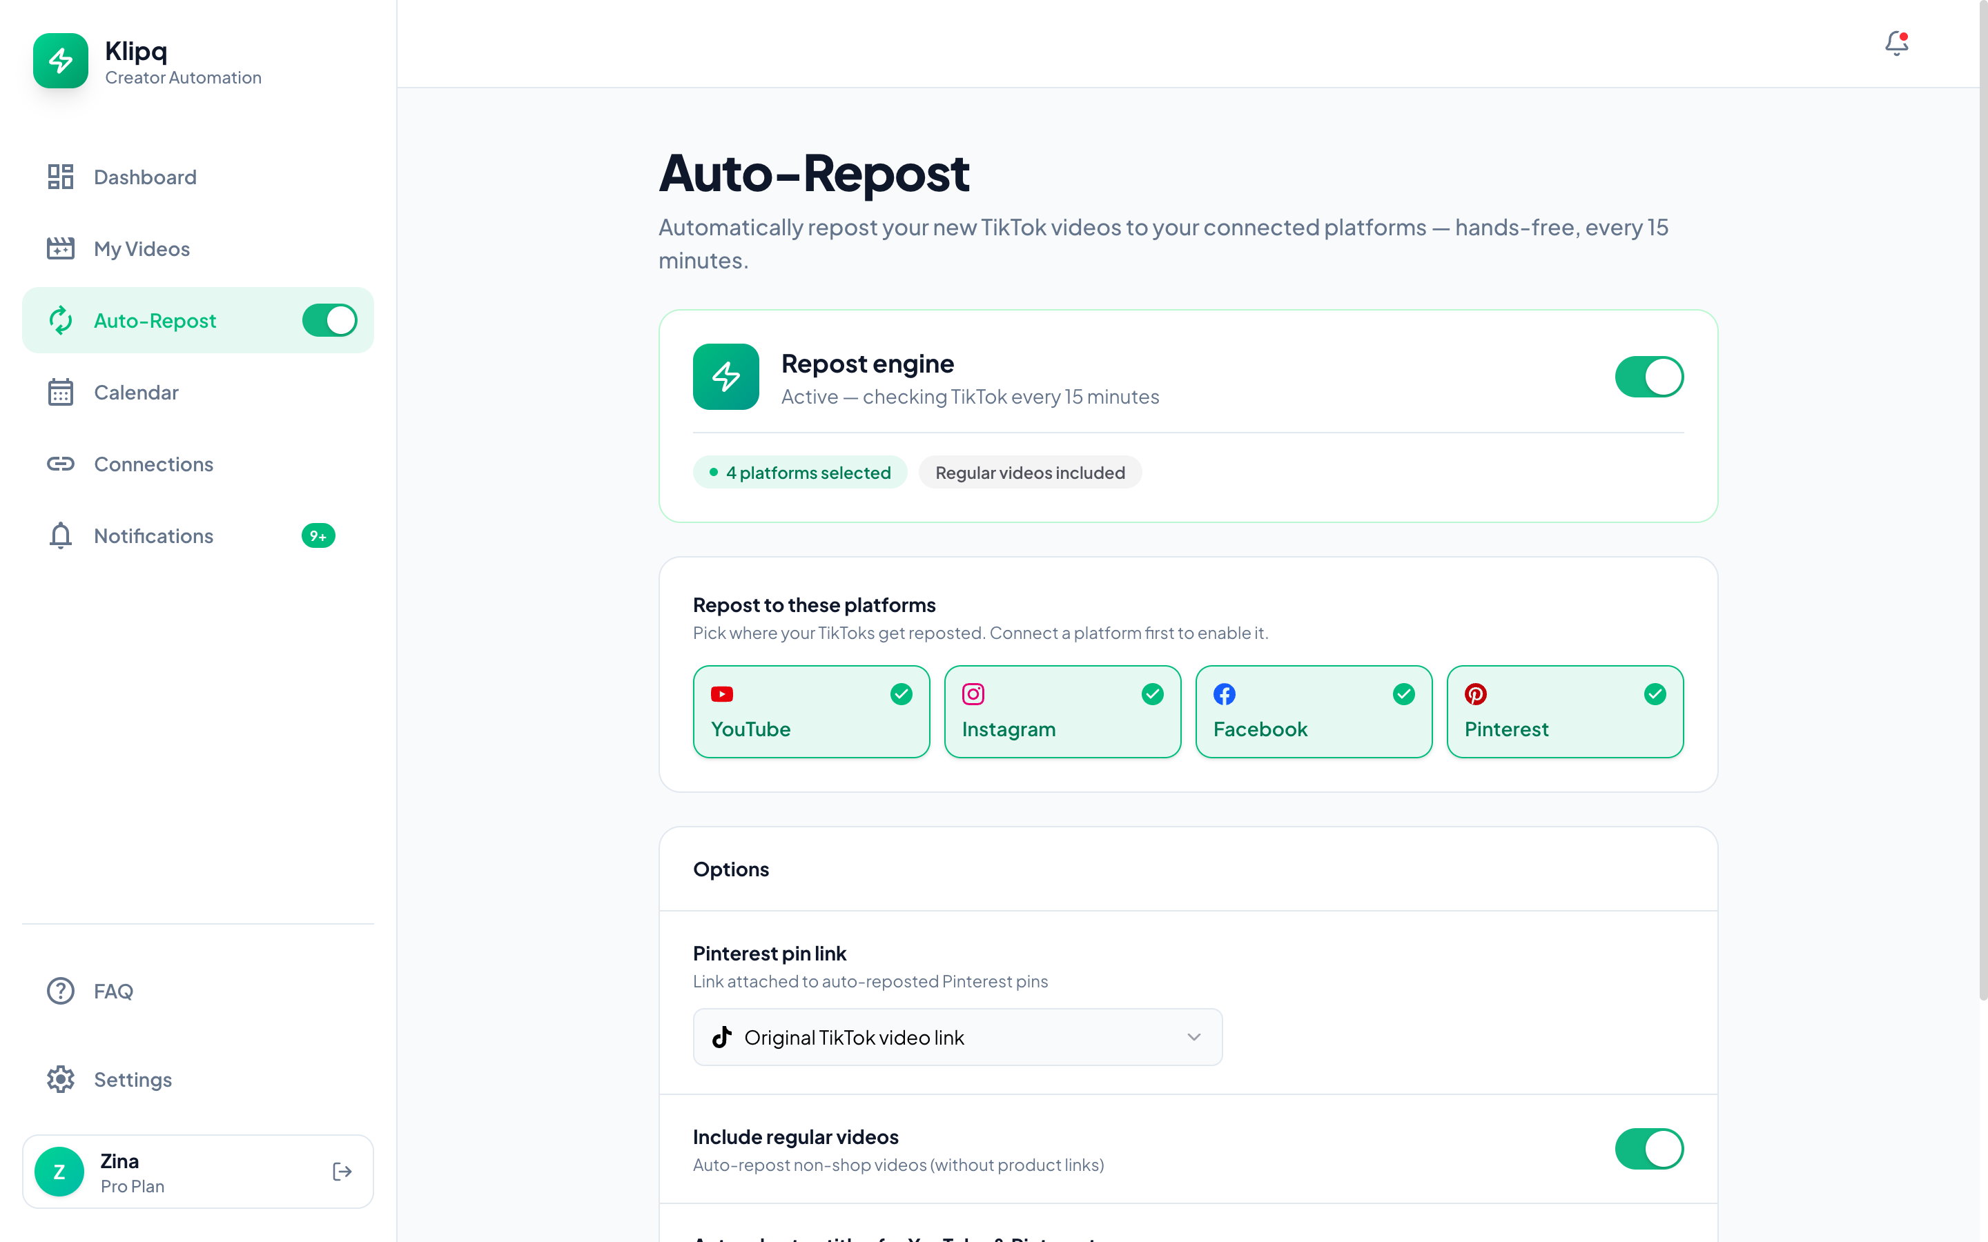Click the Instagram logo icon

click(x=973, y=694)
